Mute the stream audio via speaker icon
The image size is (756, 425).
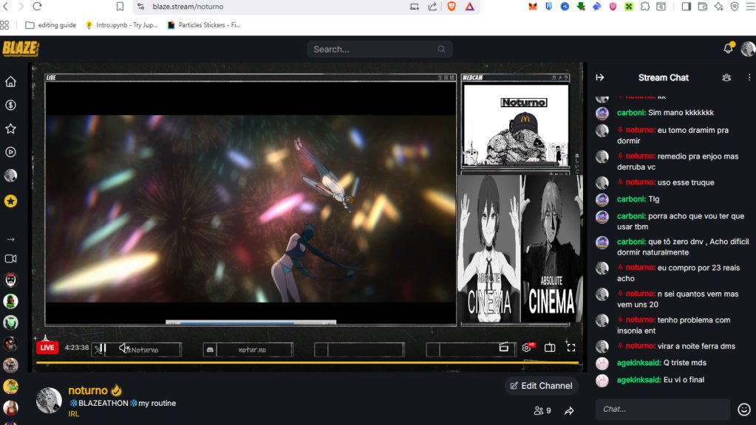point(123,347)
